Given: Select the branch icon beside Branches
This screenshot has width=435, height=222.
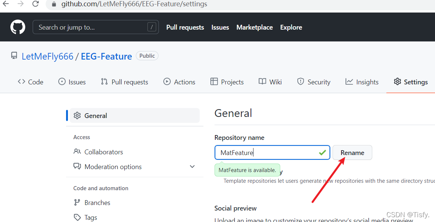Looking at the screenshot, I should pos(77,202).
